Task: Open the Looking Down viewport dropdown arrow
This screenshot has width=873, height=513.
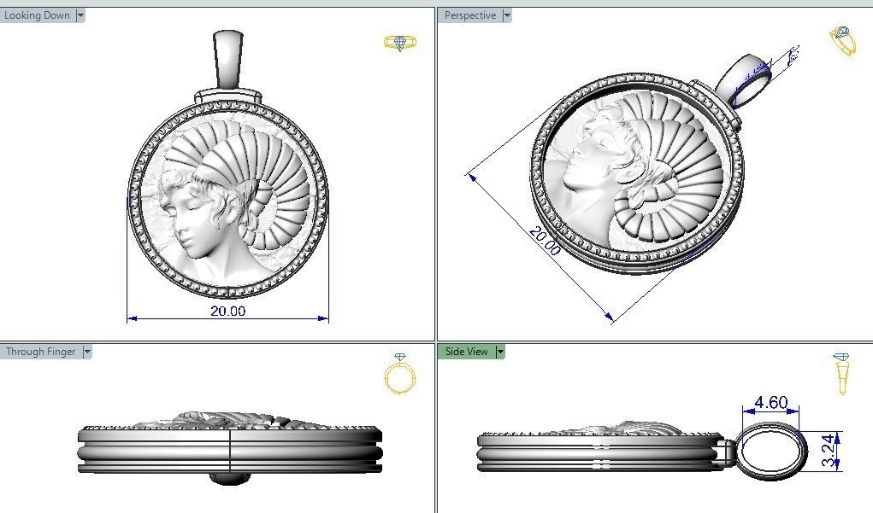Action: coord(80,15)
